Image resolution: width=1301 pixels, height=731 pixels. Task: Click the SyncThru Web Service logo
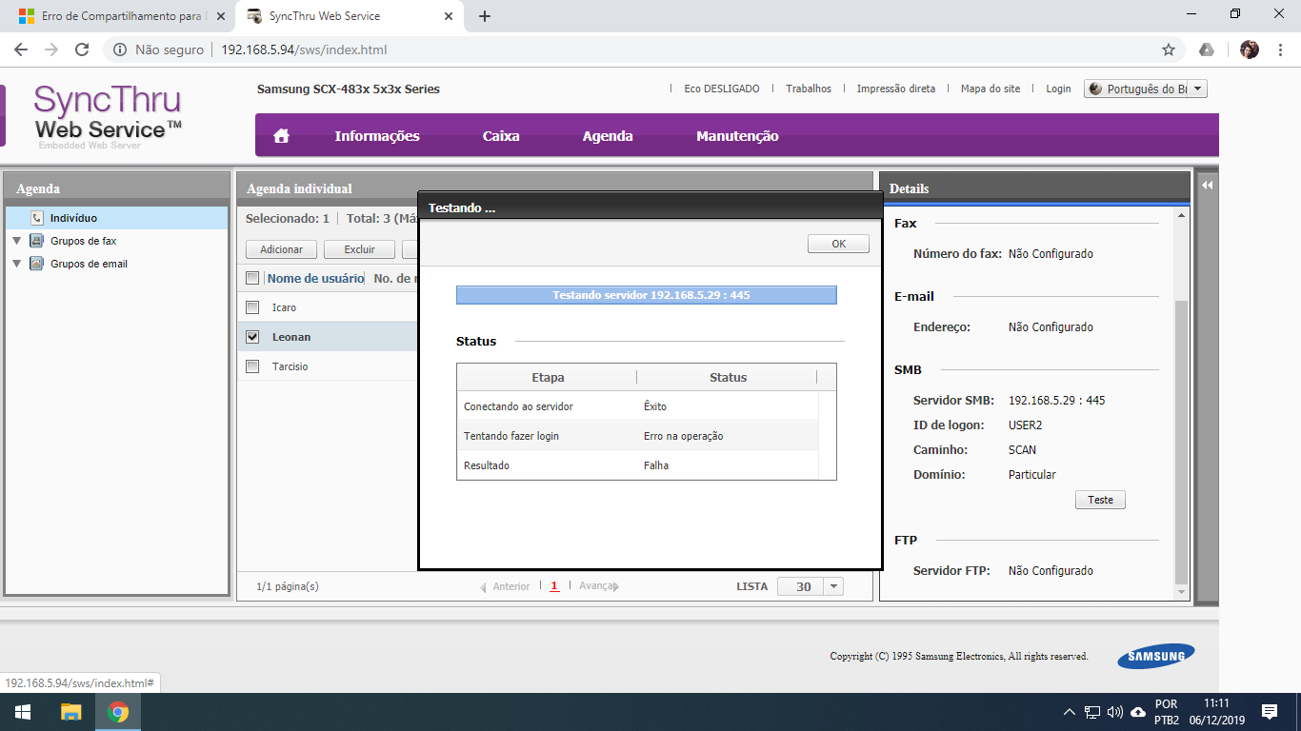pyautogui.click(x=108, y=115)
